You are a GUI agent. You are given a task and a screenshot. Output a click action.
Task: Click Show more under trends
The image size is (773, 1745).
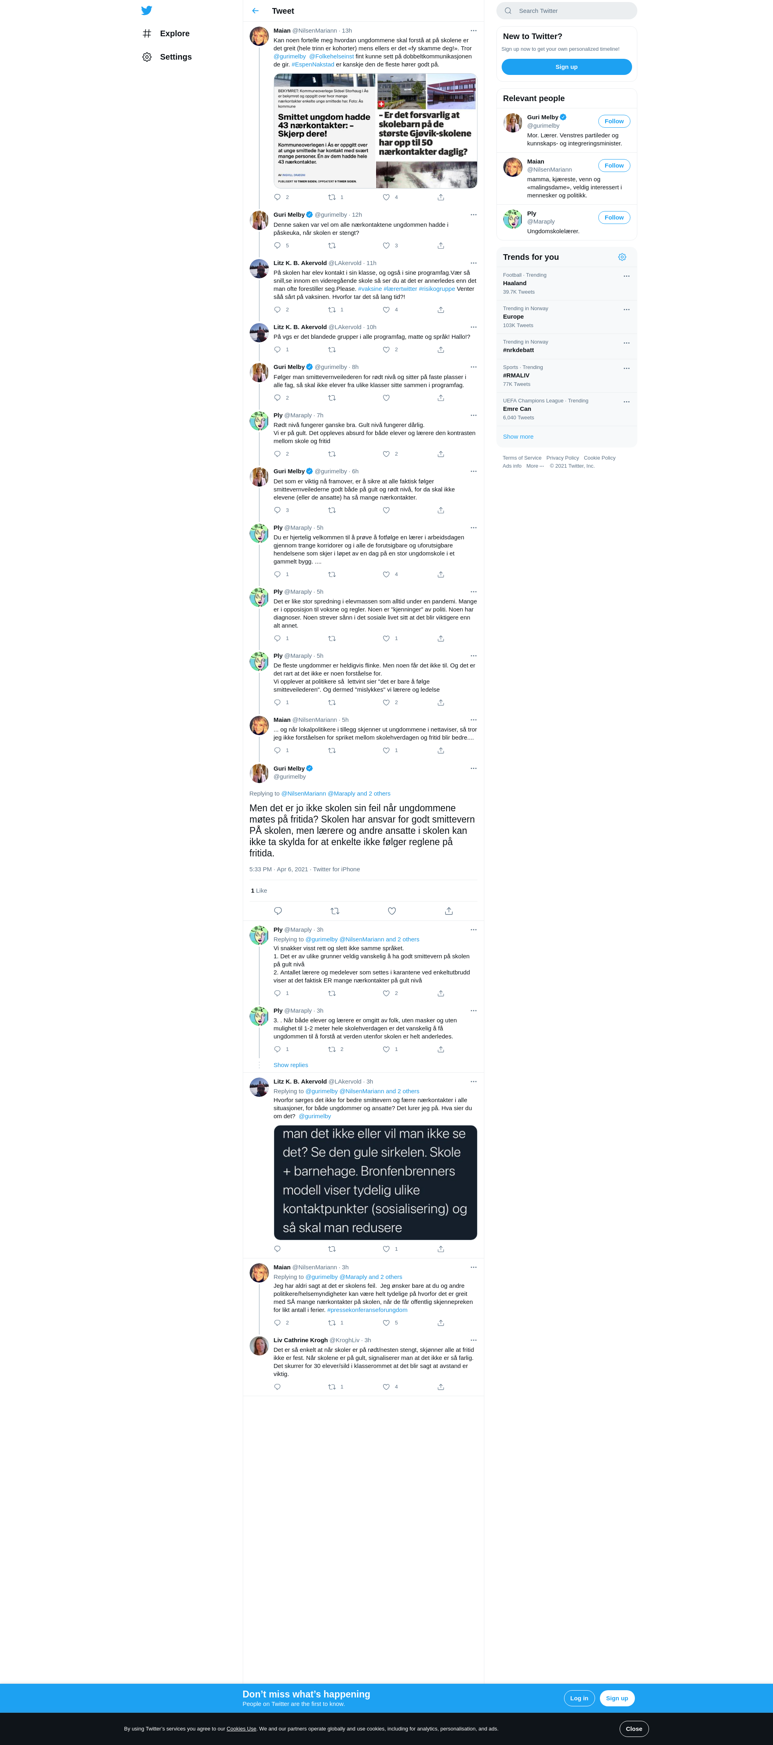(x=518, y=437)
